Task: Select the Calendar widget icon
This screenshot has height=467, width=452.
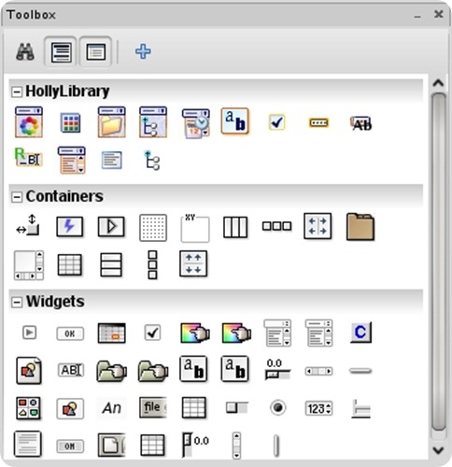Action: pos(112,333)
